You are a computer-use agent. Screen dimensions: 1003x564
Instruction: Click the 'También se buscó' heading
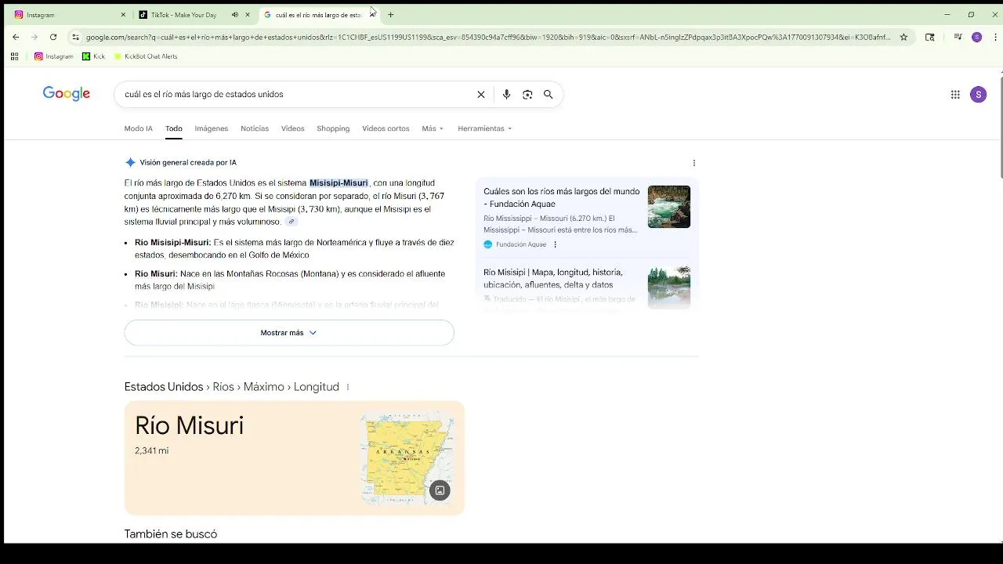(x=171, y=534)
